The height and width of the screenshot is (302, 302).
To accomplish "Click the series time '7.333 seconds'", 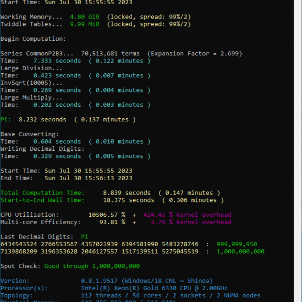I will pyautogui.click(x=57, y=61).
